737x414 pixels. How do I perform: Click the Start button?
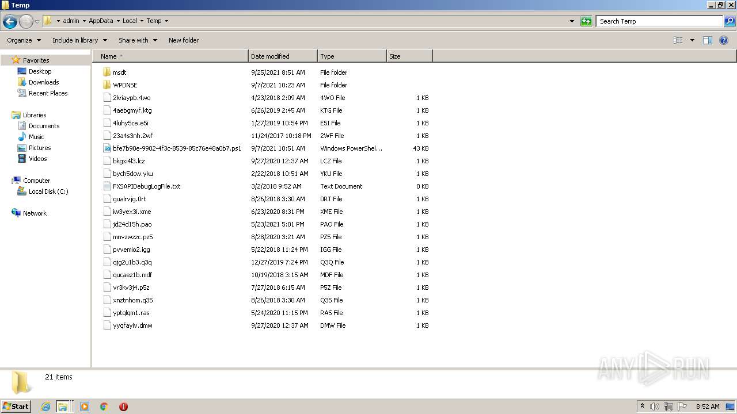click(x=16, y=406)
